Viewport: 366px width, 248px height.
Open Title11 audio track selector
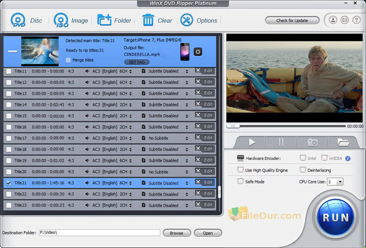point(130,71)
